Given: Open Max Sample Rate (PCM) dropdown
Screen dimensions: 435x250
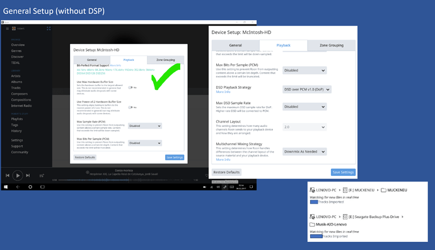Looking at the screenshot, I should coord(145,126).
